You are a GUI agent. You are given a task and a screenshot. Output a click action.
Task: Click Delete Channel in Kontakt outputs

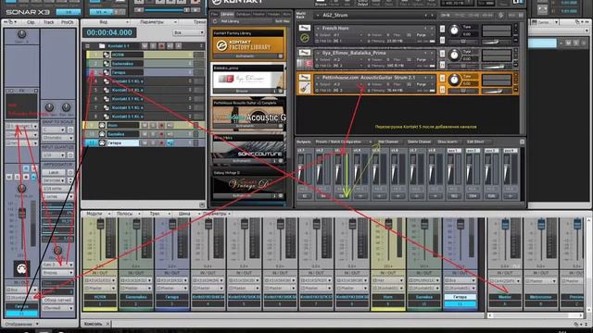pyautogui.click(x=419, y=142)
